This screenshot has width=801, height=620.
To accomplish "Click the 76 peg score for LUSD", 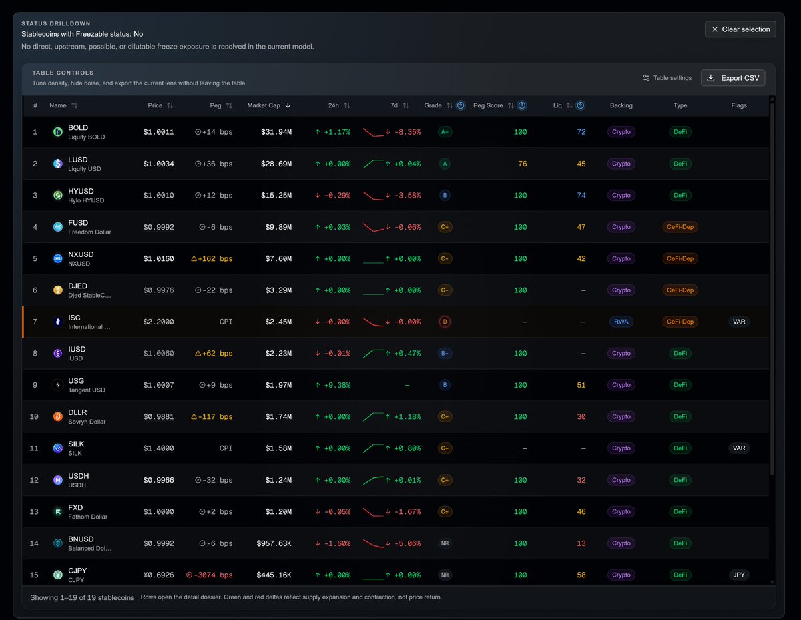I will click(x=522, y=164).
